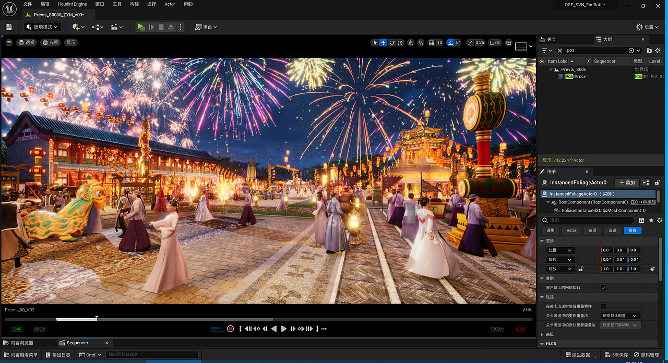Select the 流送 category filter

click(x=612, y=230)
